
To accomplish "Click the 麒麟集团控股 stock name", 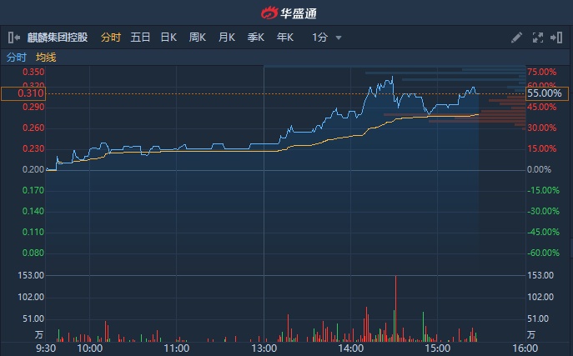I will point(57,38).
